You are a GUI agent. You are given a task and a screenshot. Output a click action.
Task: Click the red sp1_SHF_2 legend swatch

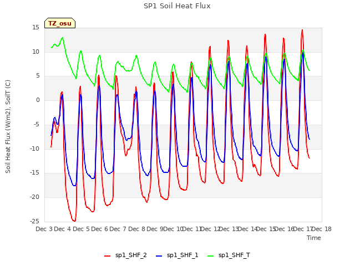coord(107,256)
